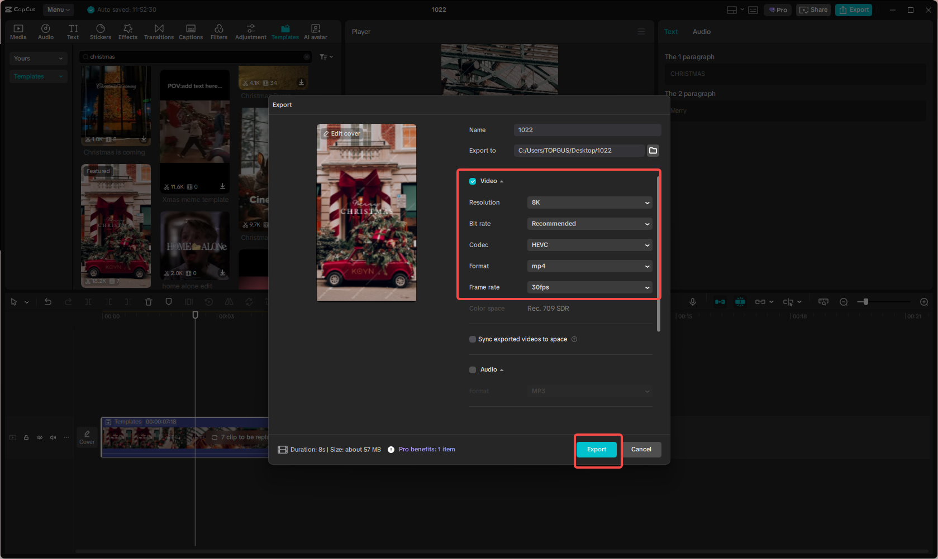Image resolution: width=938 pixels, height=559 pixels.
Task: Open the Effects panel
Action: [x=127, y=31]
